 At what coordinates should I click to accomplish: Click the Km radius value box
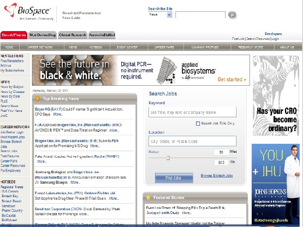point(221,162)
